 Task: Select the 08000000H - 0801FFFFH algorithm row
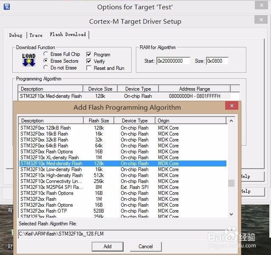tap(124, 96)
